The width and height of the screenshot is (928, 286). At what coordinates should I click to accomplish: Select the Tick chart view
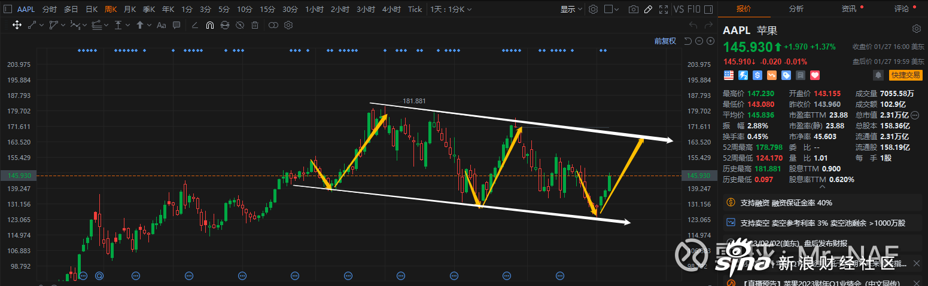tap(415, 10)
